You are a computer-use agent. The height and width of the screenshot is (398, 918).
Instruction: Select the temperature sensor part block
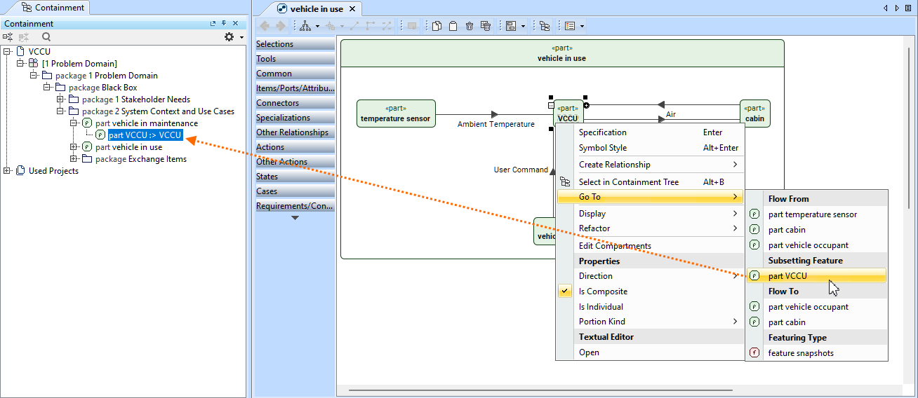pyautogui.click(x=396, y=114)
